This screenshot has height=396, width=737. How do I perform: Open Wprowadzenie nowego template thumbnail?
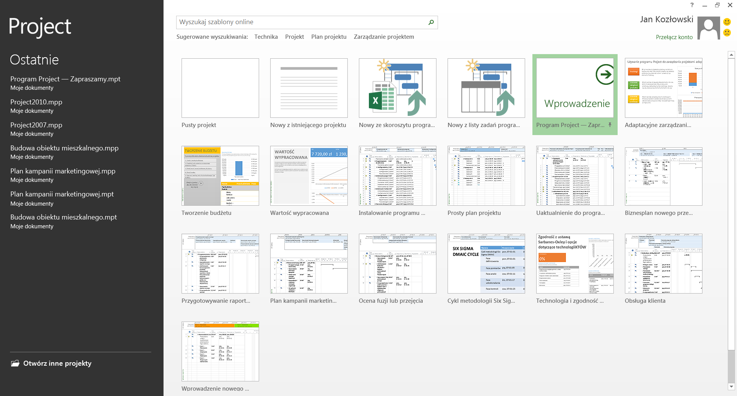(220, 351)
